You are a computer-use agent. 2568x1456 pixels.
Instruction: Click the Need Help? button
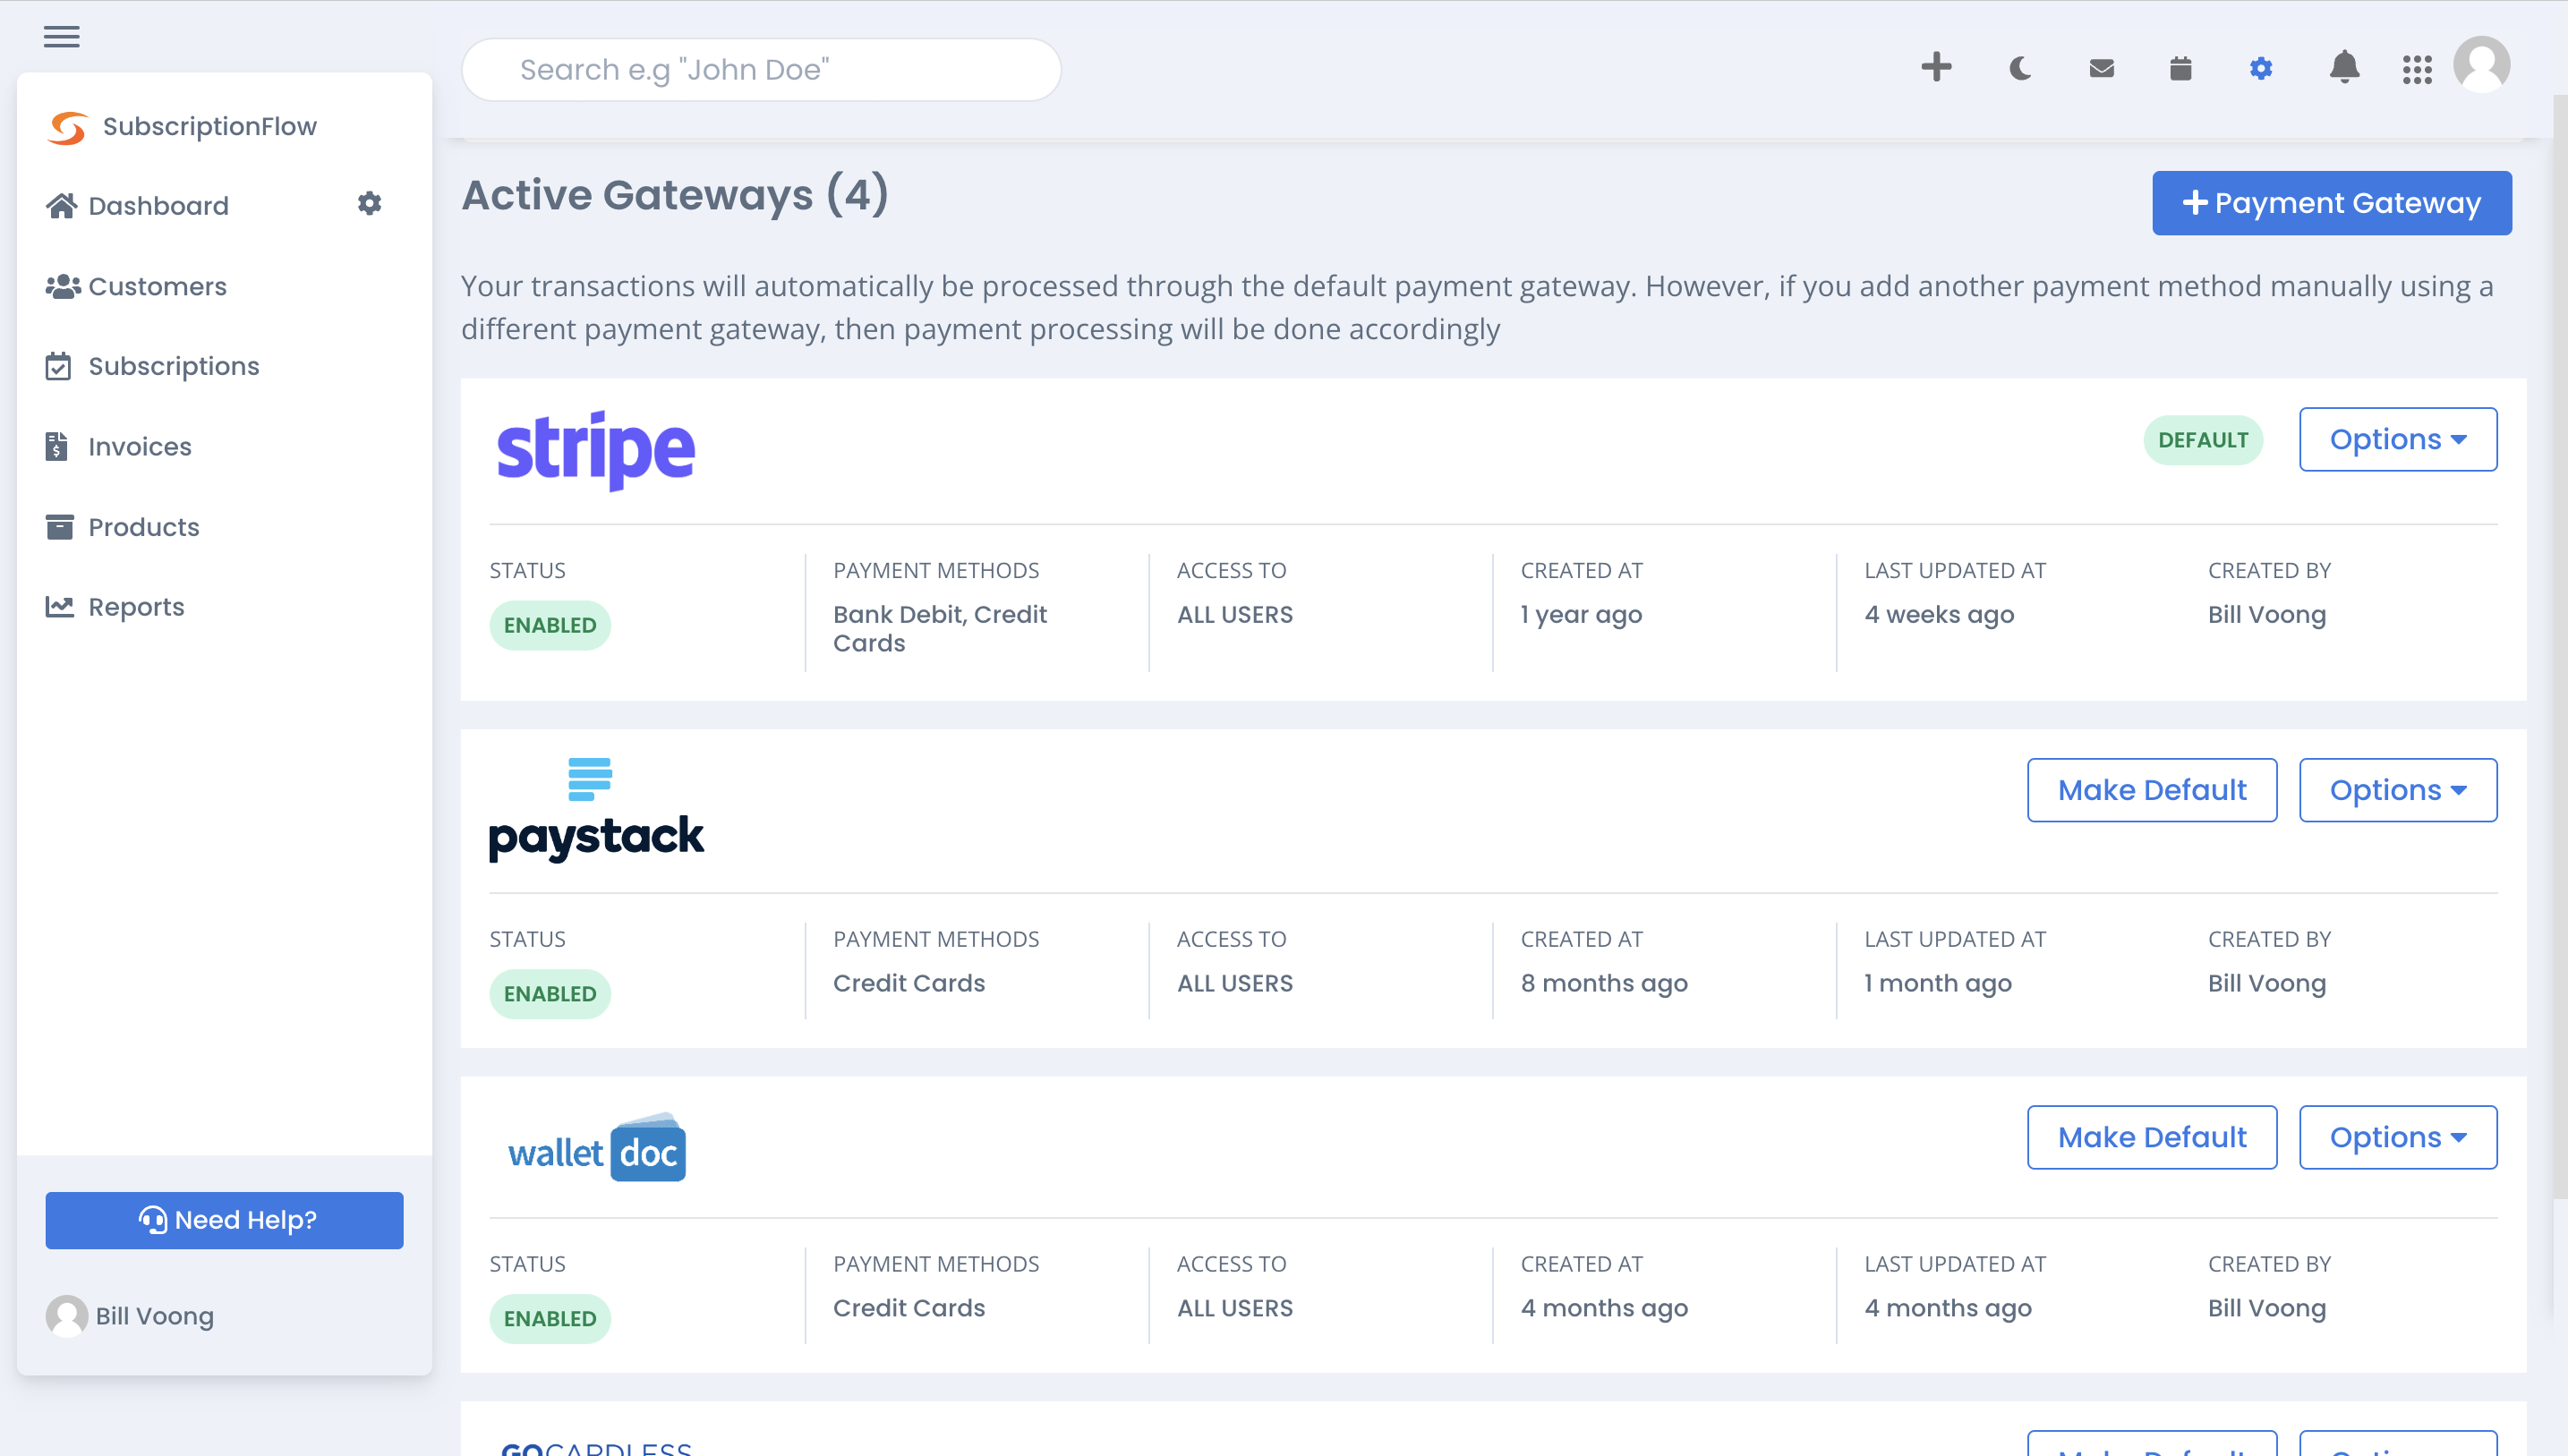[224, 1220]
